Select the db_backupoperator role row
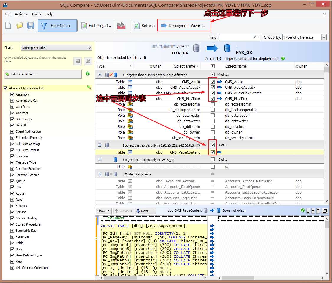Screen dimensions: 332x283 [210, 110]
